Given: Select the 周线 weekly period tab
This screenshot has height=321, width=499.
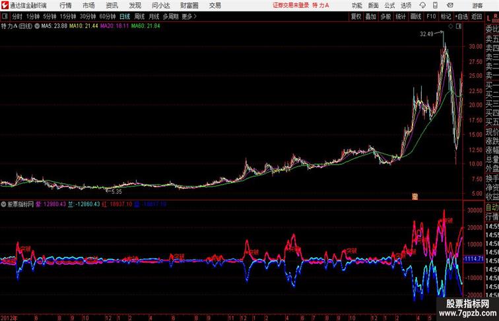Looking at the screenshot, I should click(139, 16).
